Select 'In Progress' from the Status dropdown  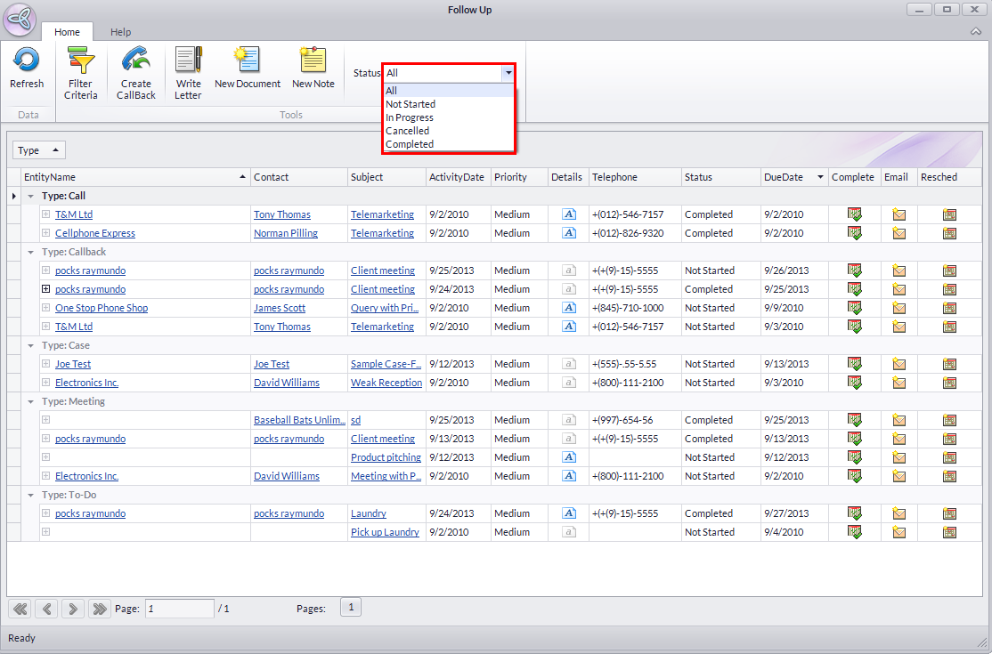click(410, 117)
